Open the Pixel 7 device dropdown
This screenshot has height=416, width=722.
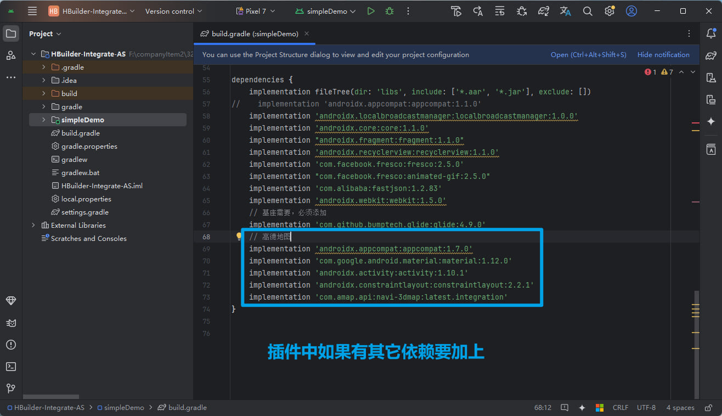[255, 11]
